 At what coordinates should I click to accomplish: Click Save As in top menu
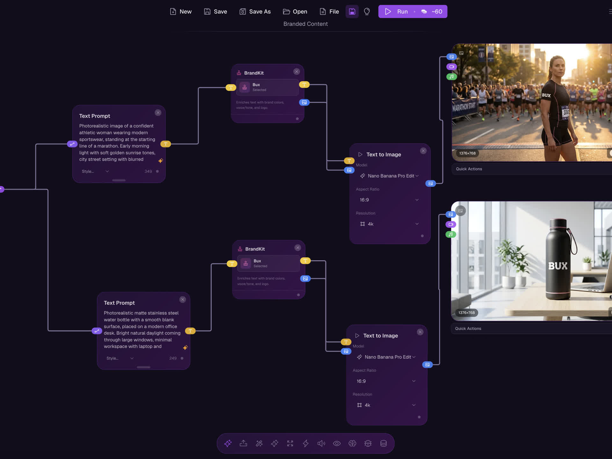pos(255,11)
